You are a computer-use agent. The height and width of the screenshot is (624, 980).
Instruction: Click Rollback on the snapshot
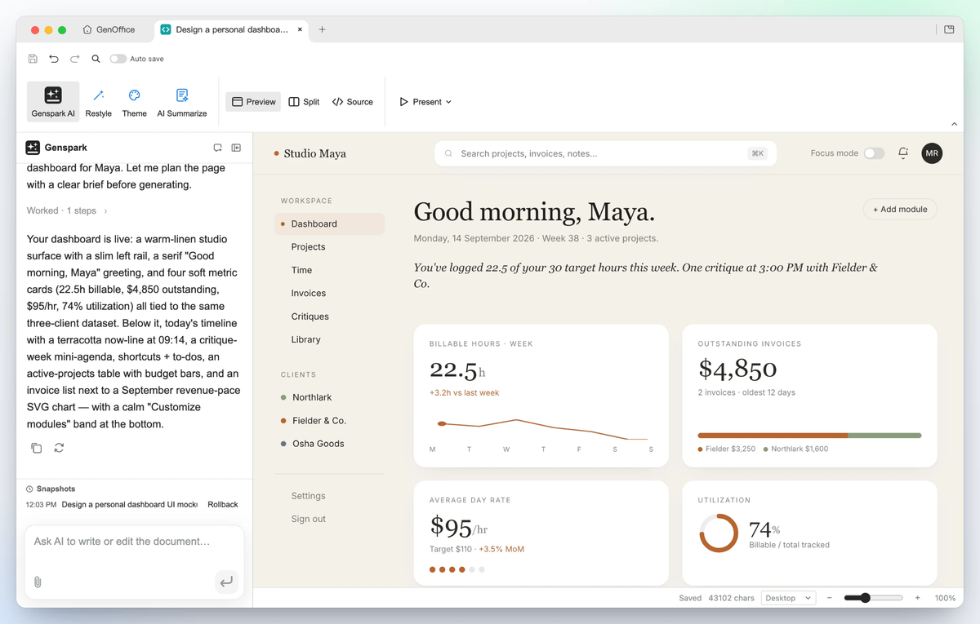pos(223,505)
